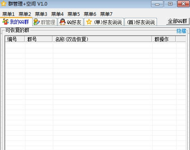This screenshot has width=190, height=150.
Task: Open the 菜单4 menu
Action: (x=57, y=14)
